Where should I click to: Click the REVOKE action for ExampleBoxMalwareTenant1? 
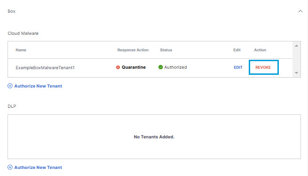click(263, 67)
